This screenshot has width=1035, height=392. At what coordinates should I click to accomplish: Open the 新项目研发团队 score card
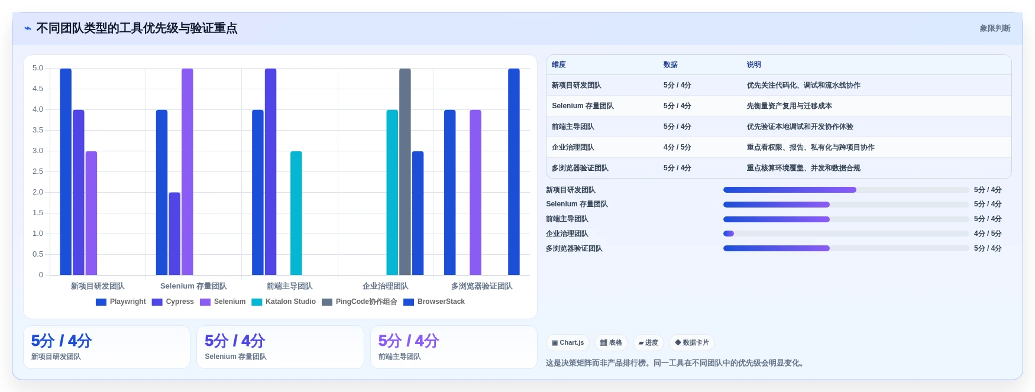click(x=107, y=347)
